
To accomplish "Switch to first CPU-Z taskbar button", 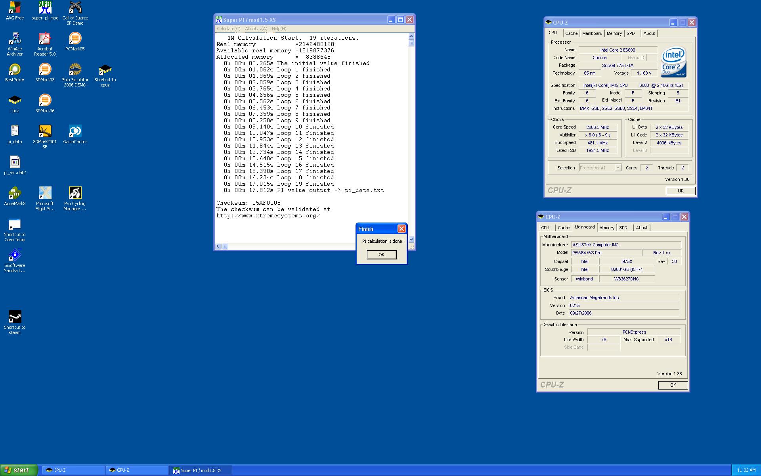I will [73, 470].
